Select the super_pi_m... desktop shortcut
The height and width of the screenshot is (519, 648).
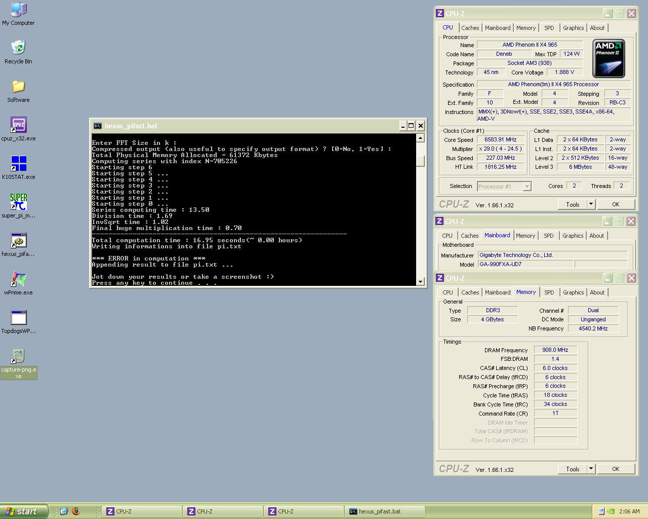coord(18,206)
